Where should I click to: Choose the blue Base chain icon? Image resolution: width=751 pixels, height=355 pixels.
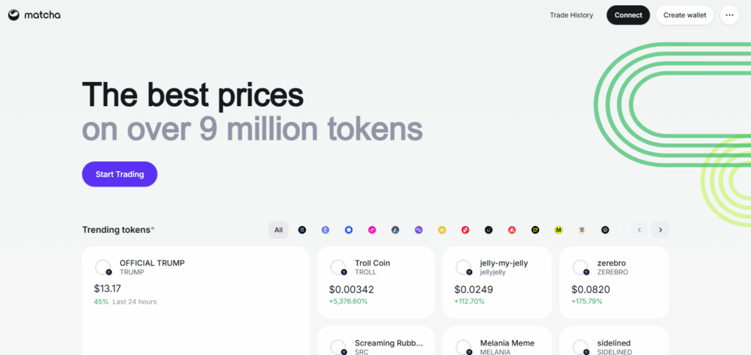pyautogui.click(x=348, y=230)
